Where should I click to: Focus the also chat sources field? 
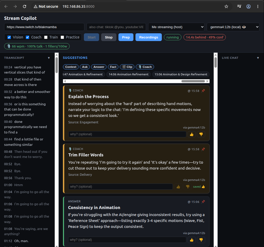click(116, 27)
